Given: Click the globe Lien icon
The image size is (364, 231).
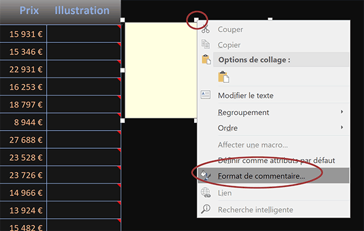Looking at the screenshot, I should tap(206, 192).
